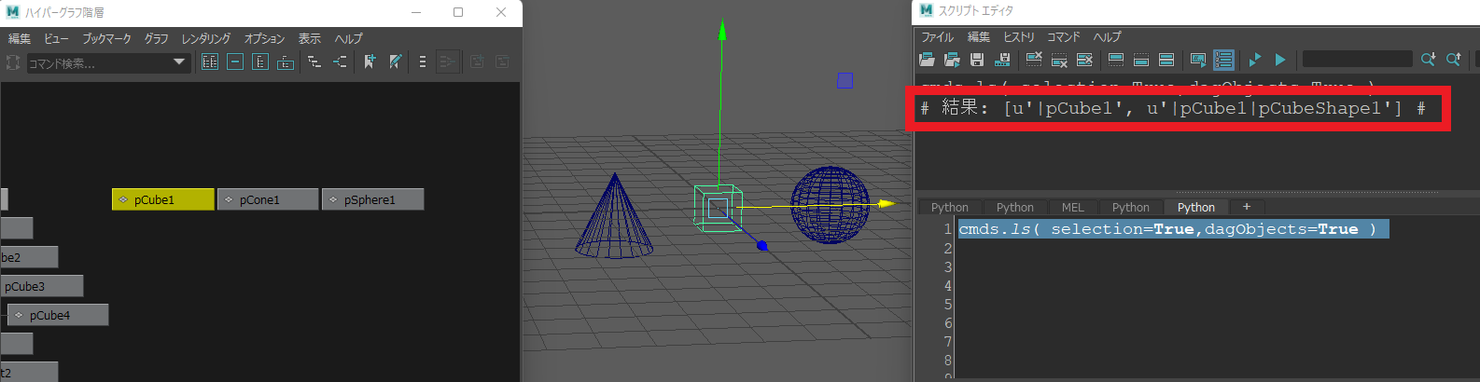
Task: Open the ブックマーク menu in Hypergraph
Action: tap(106, 38)
